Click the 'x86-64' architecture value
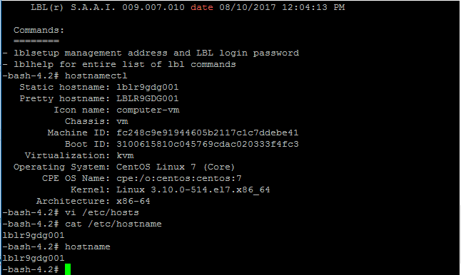Viewport: 461px width, 275px height. coord(133,201)
